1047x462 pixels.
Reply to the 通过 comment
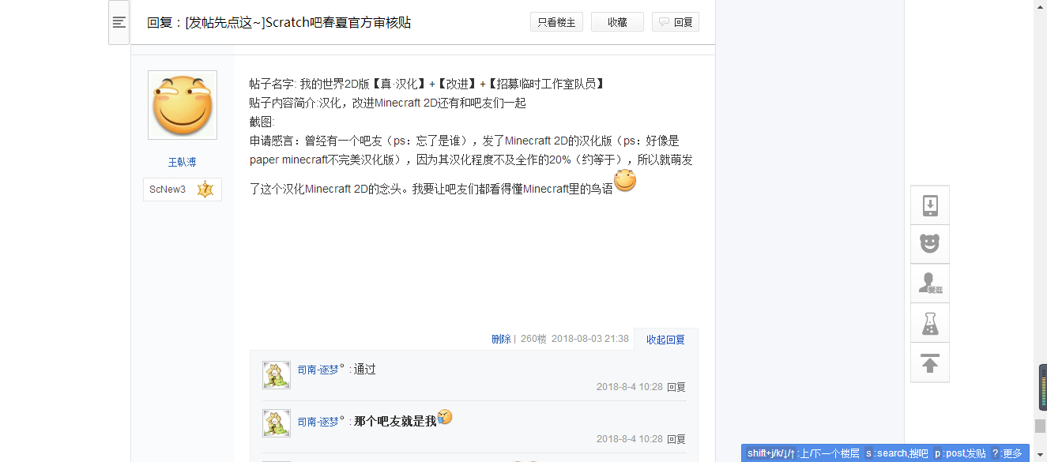[676, 387]
